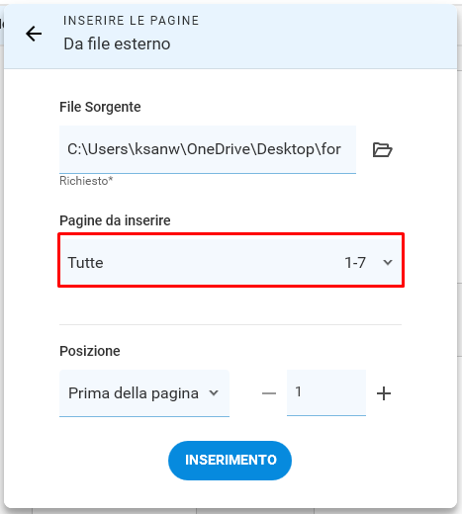The image size is (462, 514).
Task: Decrease page number with the minus icon
Action: [269, 393]
